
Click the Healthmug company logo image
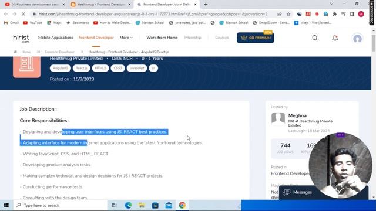(26, 67)
